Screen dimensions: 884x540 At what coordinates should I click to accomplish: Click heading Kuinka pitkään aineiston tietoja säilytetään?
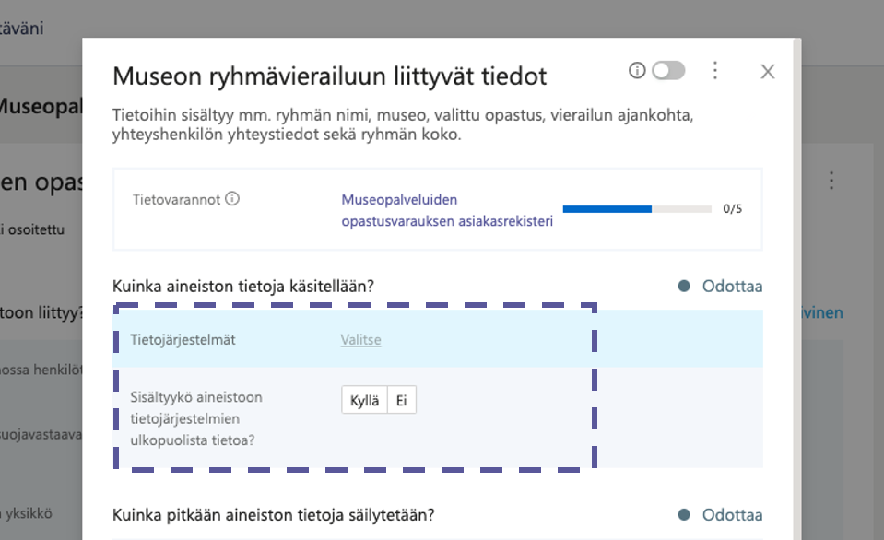[x=274, y=514]
